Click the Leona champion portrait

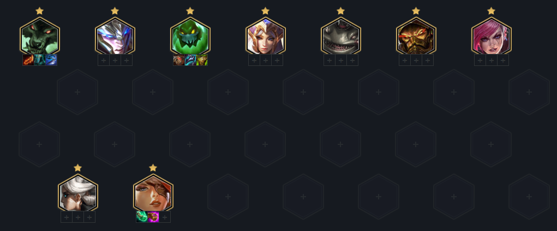tap(265, 37)
